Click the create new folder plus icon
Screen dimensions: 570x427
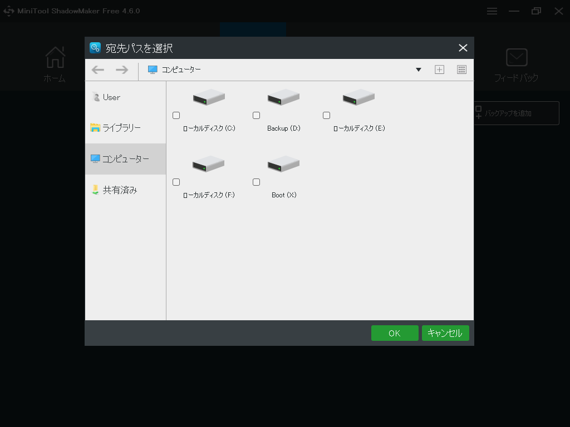pyautogui.click(x=440, y=69)
